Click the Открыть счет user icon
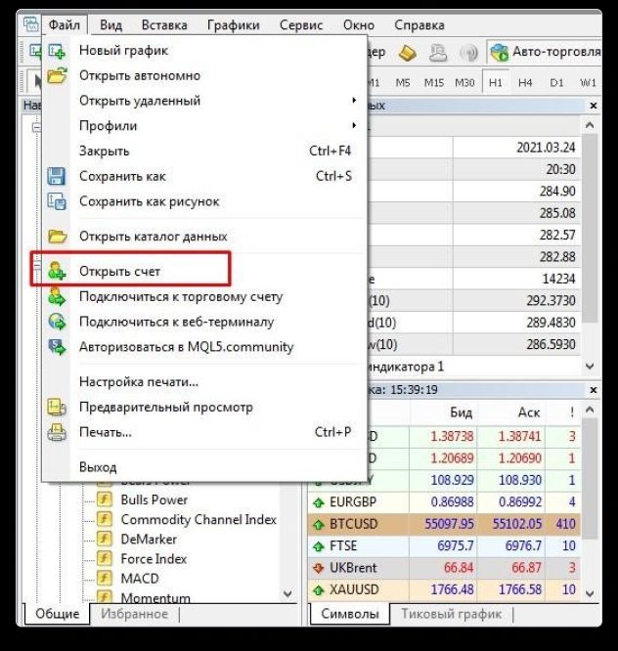618x651 pixels. (57, 271)
